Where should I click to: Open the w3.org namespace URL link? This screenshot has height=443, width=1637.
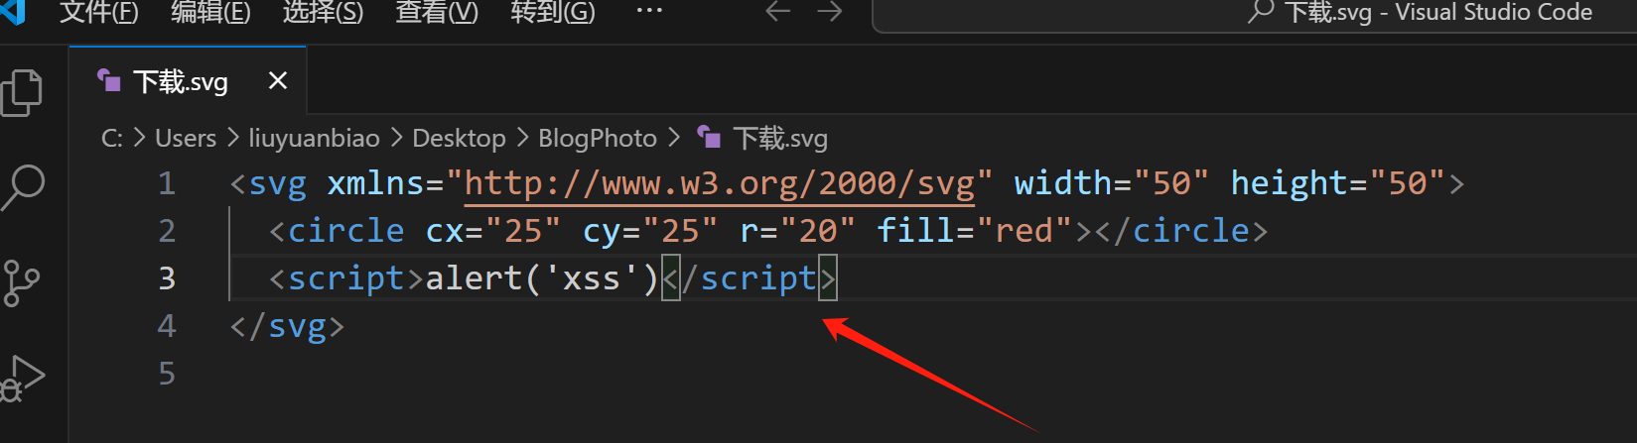tap(719, 183)
